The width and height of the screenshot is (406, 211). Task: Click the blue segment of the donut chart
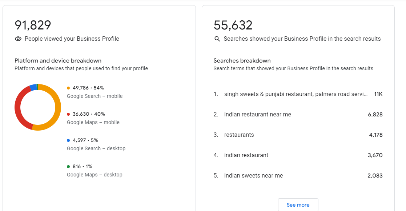pyautogui.click(x=33, y=87)
